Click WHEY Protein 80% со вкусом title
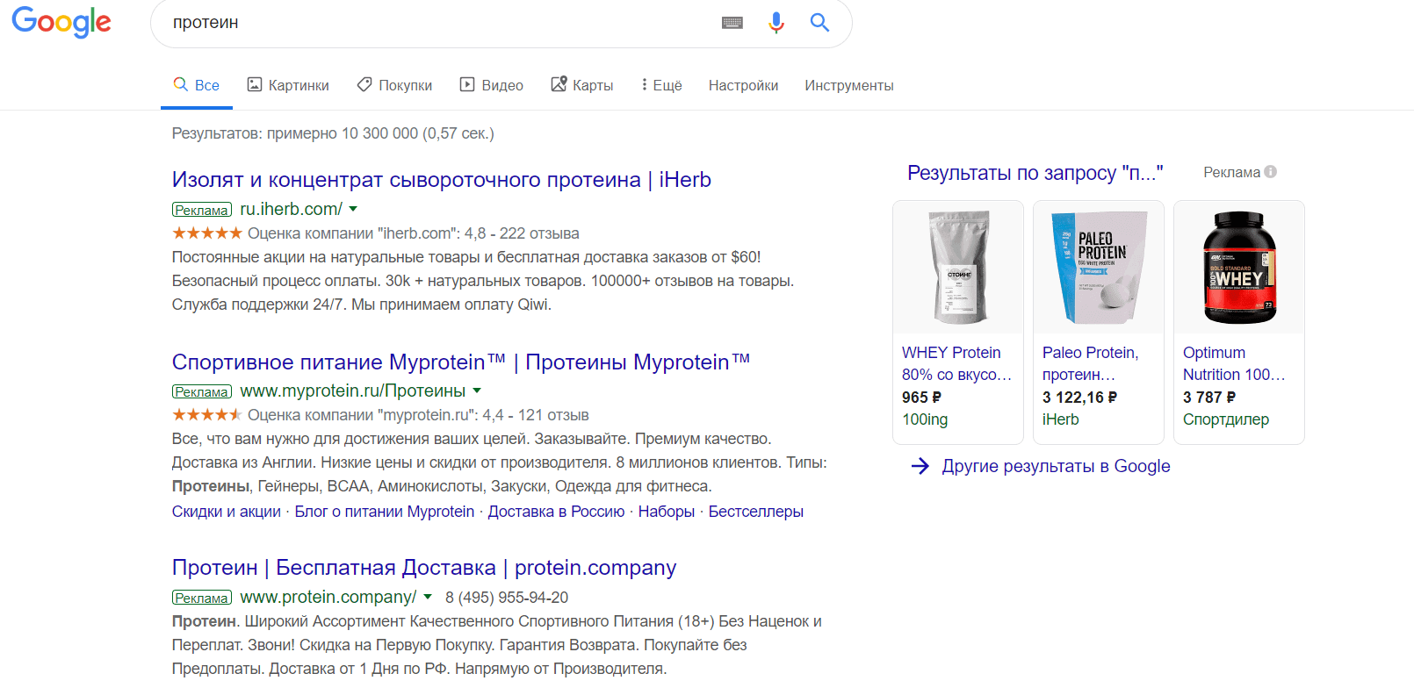The image size is (1414, 688). click(956, 363)
